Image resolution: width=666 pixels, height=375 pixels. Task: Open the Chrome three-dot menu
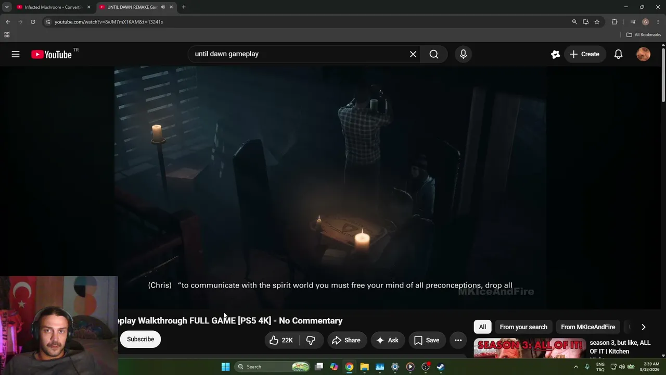click(658, 22)
